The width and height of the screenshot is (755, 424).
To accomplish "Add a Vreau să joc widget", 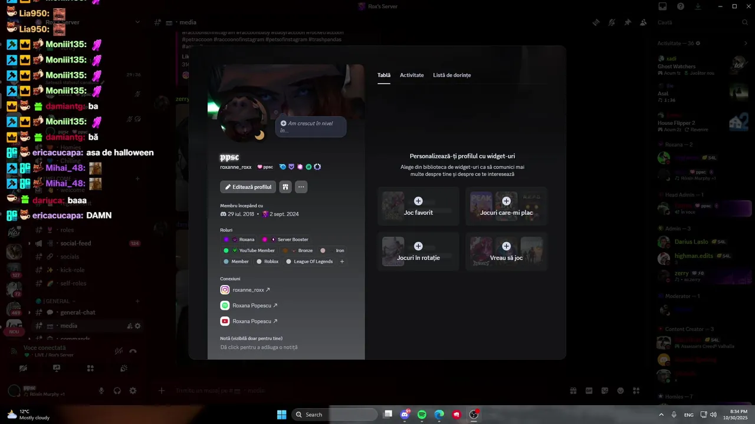I will pos(506,251).
